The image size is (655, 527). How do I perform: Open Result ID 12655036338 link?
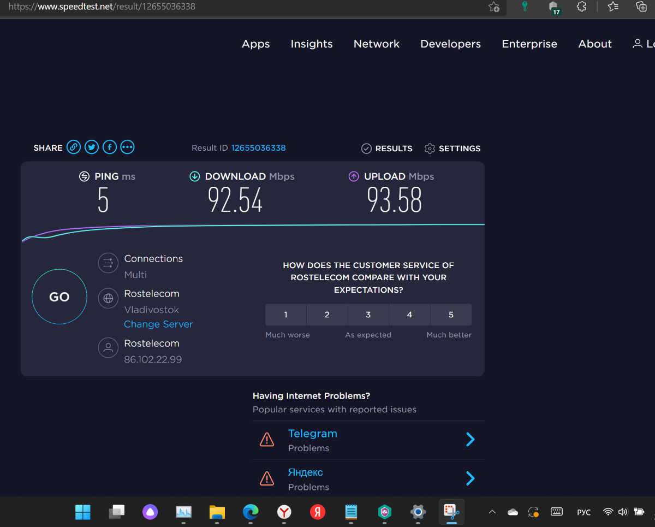click(258, 148)
